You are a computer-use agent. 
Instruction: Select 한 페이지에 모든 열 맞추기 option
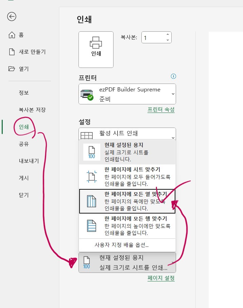point(127,201)
